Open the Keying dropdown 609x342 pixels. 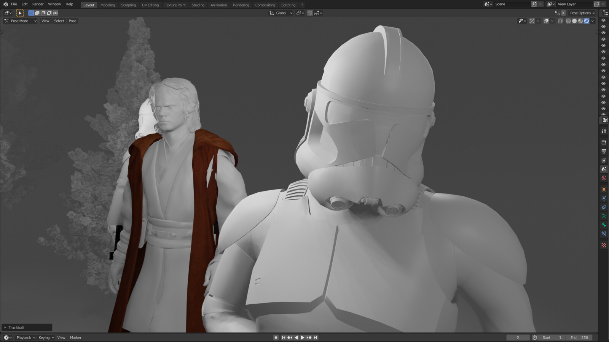[x=46, y=337]
